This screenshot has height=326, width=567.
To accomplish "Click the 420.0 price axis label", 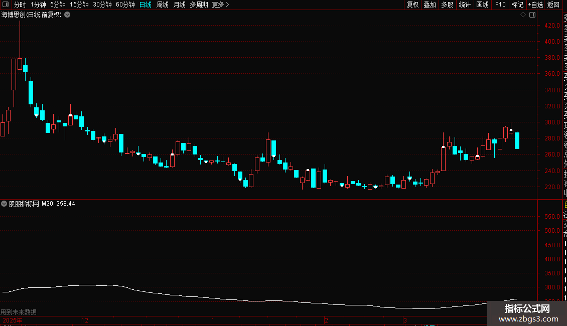I will 552,25.
